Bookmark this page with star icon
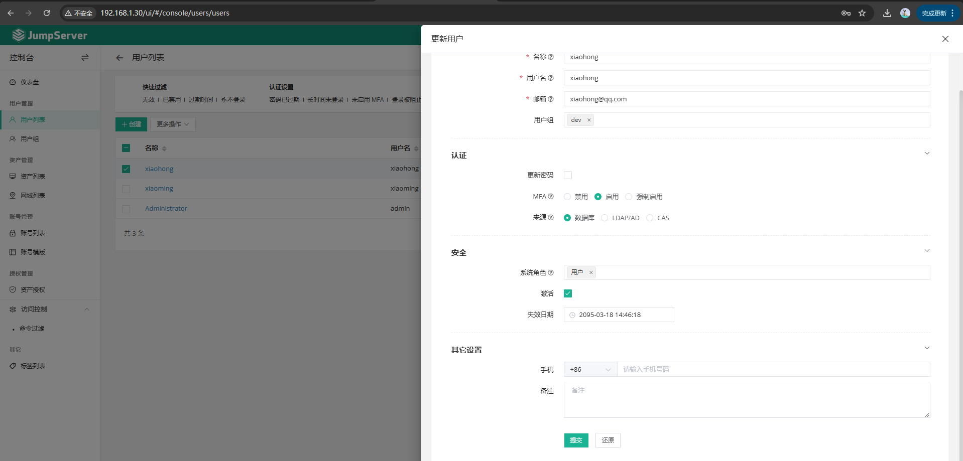 point(862,13)
